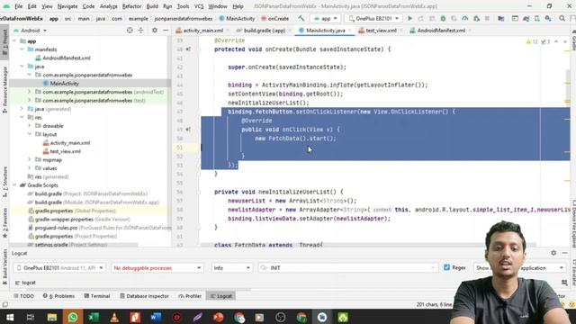Open the Android project view dropdown

click(x=30, y=31)
